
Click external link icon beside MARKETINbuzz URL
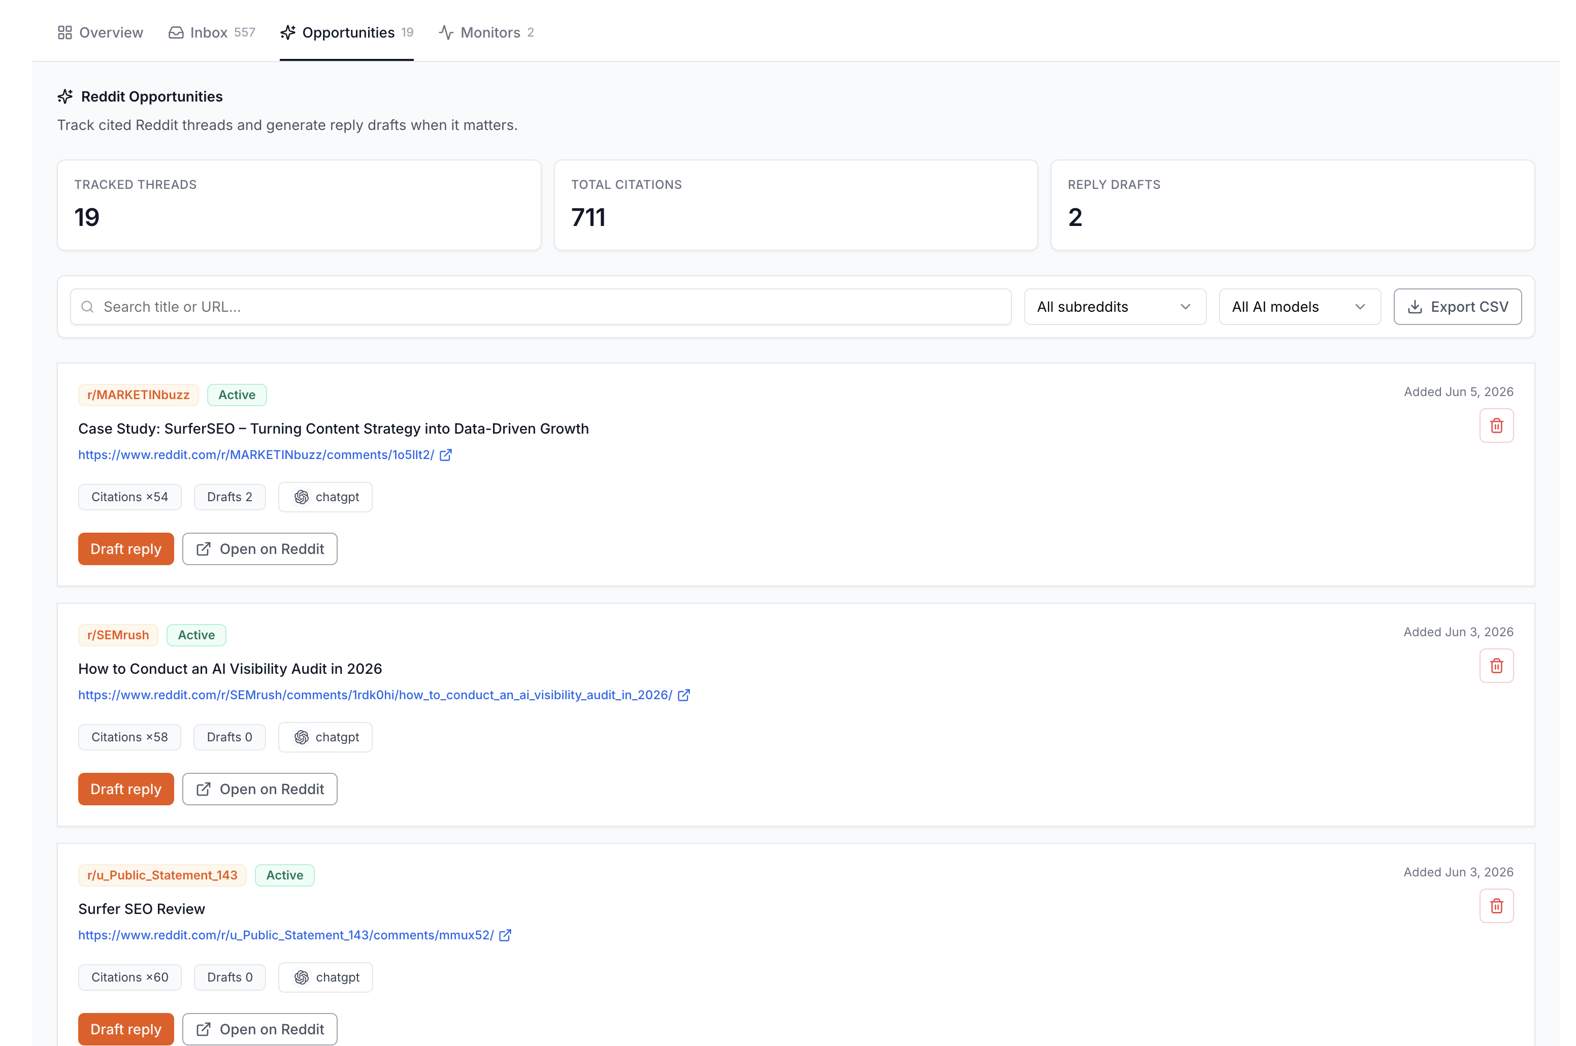[x=445, y=455]
